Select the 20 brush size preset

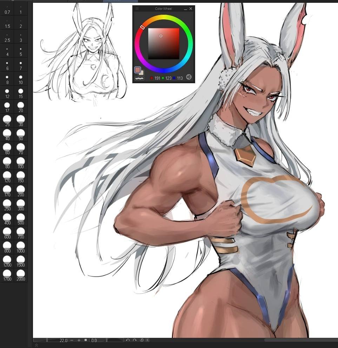click(x=21, y=106)
